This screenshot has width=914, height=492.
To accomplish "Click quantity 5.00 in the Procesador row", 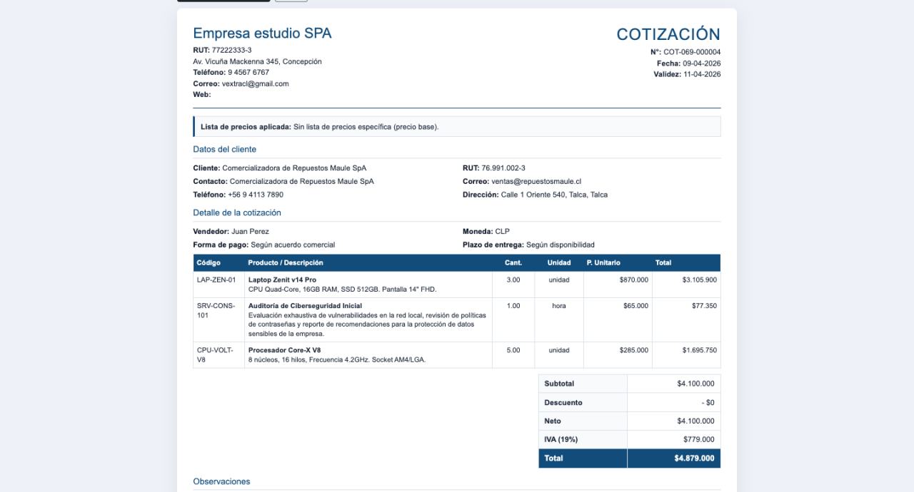I will pos(513,350).
